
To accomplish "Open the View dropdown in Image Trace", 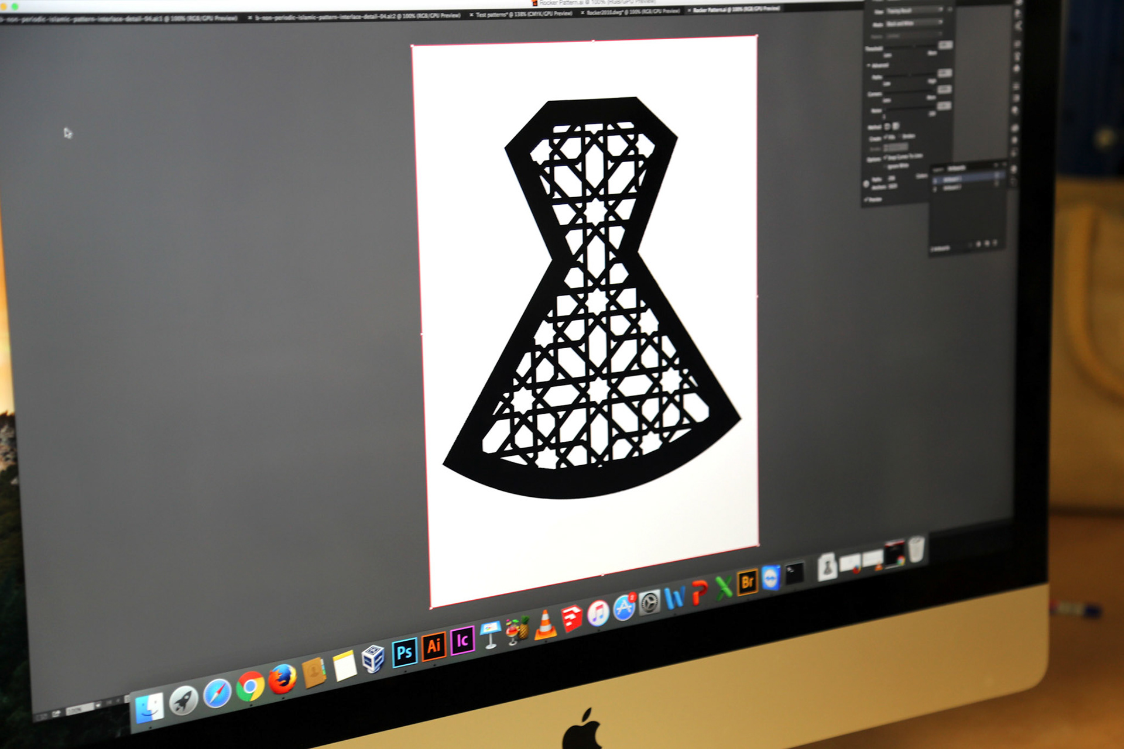I will point(913,11).
